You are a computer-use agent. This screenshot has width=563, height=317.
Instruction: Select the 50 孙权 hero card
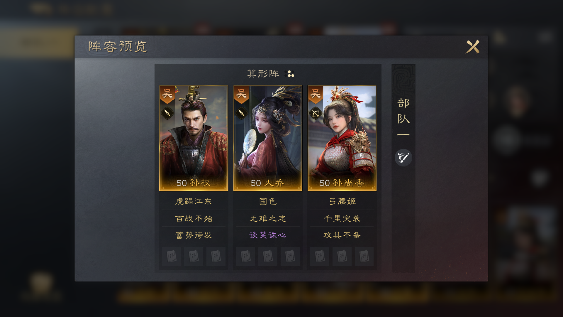coord(194,138)
